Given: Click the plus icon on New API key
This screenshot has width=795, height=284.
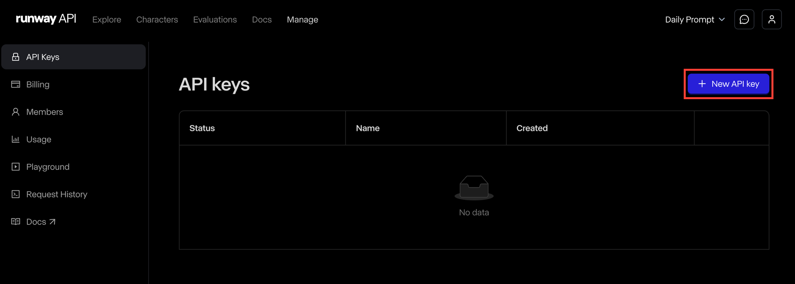Looking at the screenshot, I should (x=702, y=84).
